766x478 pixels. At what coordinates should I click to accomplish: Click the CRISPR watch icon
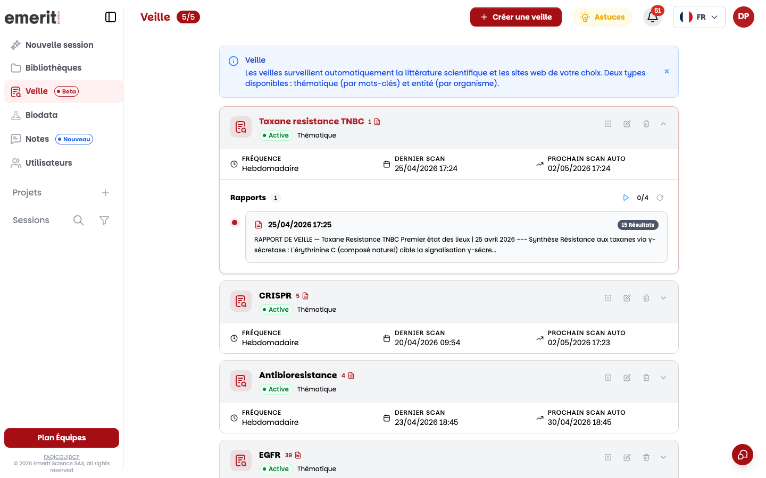241,301
